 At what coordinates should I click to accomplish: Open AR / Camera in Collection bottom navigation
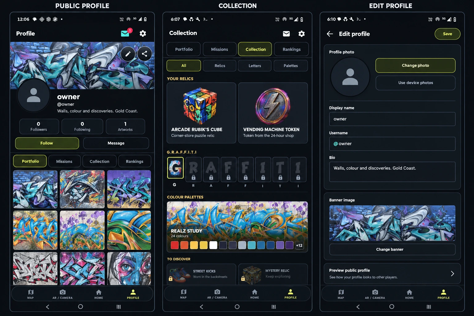[x=217, y=294]
